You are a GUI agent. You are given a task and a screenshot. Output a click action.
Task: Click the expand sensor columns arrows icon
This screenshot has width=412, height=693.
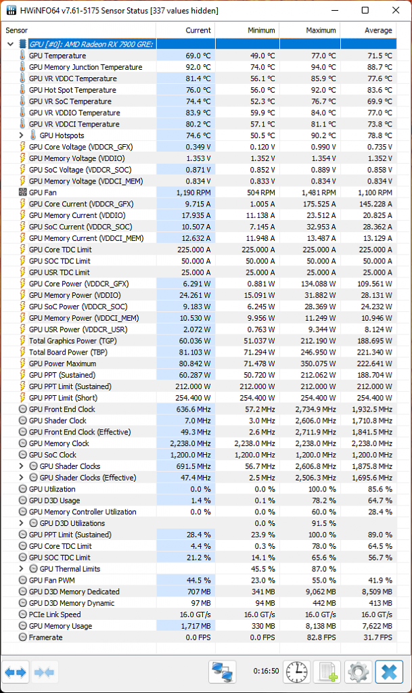(x=16, y=672)
